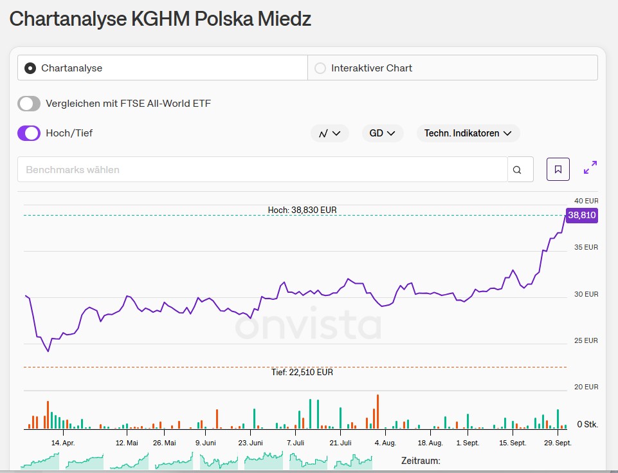Turn off the Hoch/Tief toggle
Viewport: 618px width, 473px height.
29,133
